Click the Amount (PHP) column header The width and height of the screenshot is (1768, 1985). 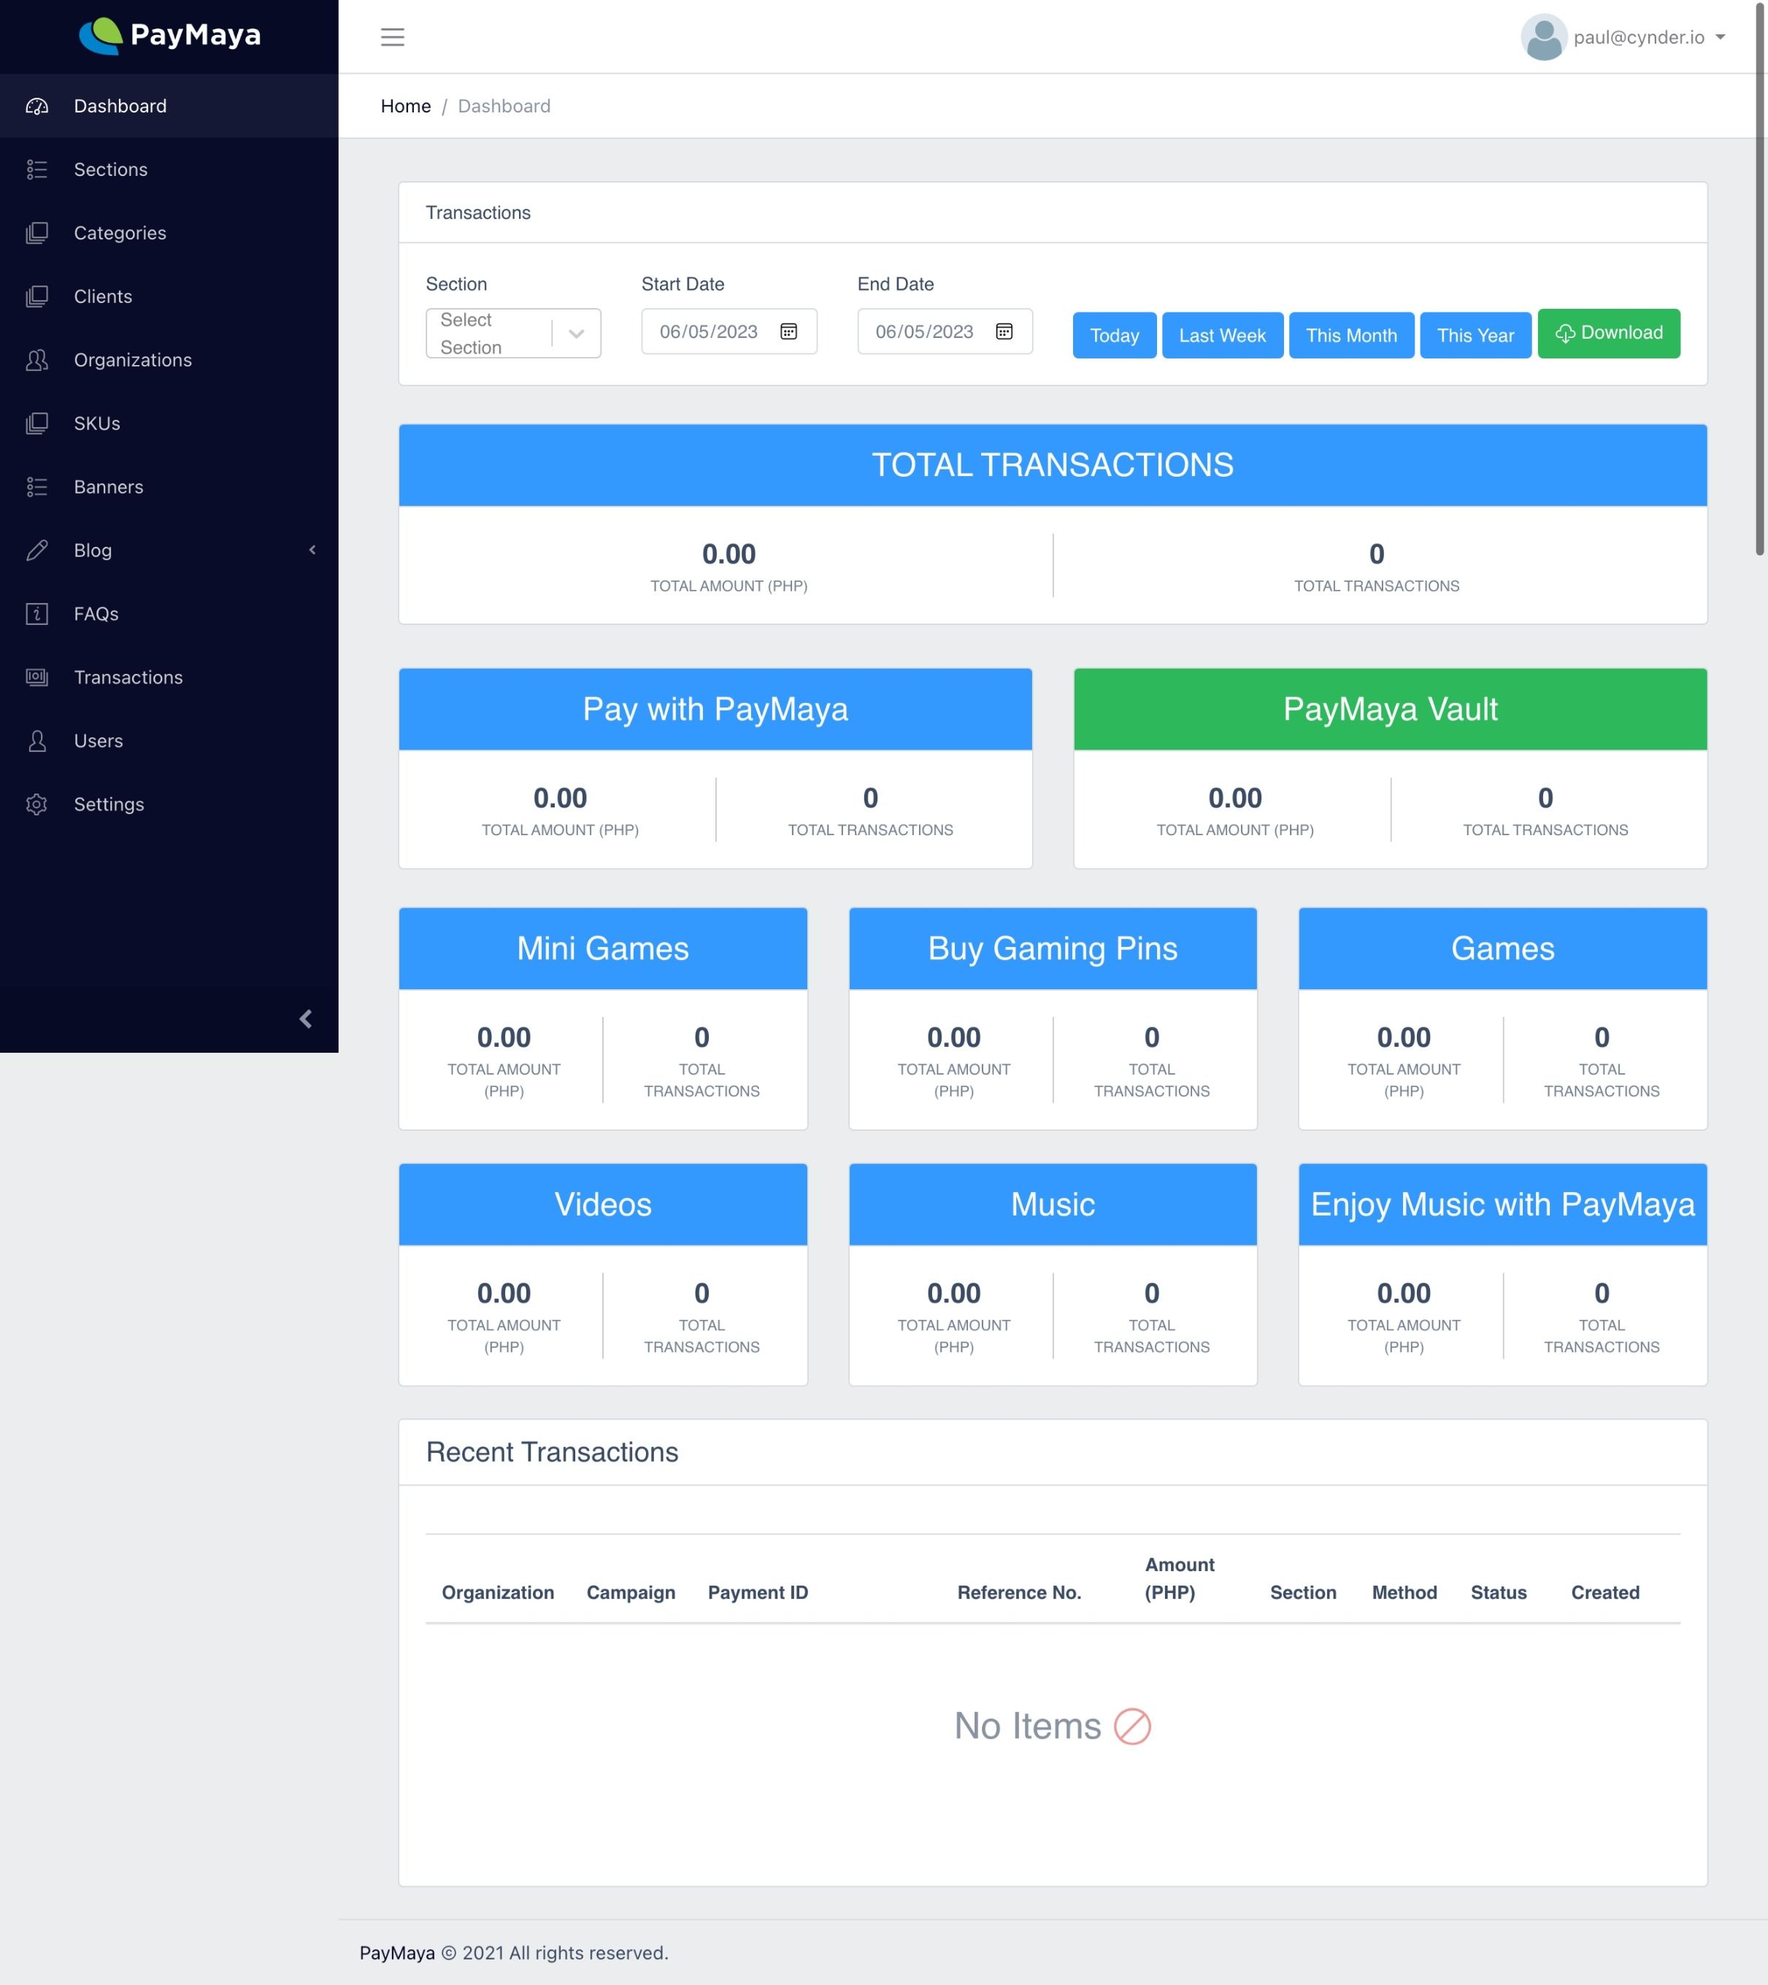coord(1180,1579)
